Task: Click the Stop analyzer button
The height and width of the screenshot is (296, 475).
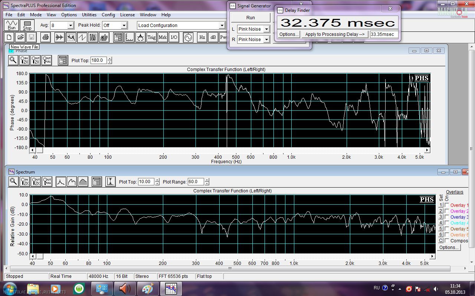Action: pyautogui.click(x=27, y=25)
